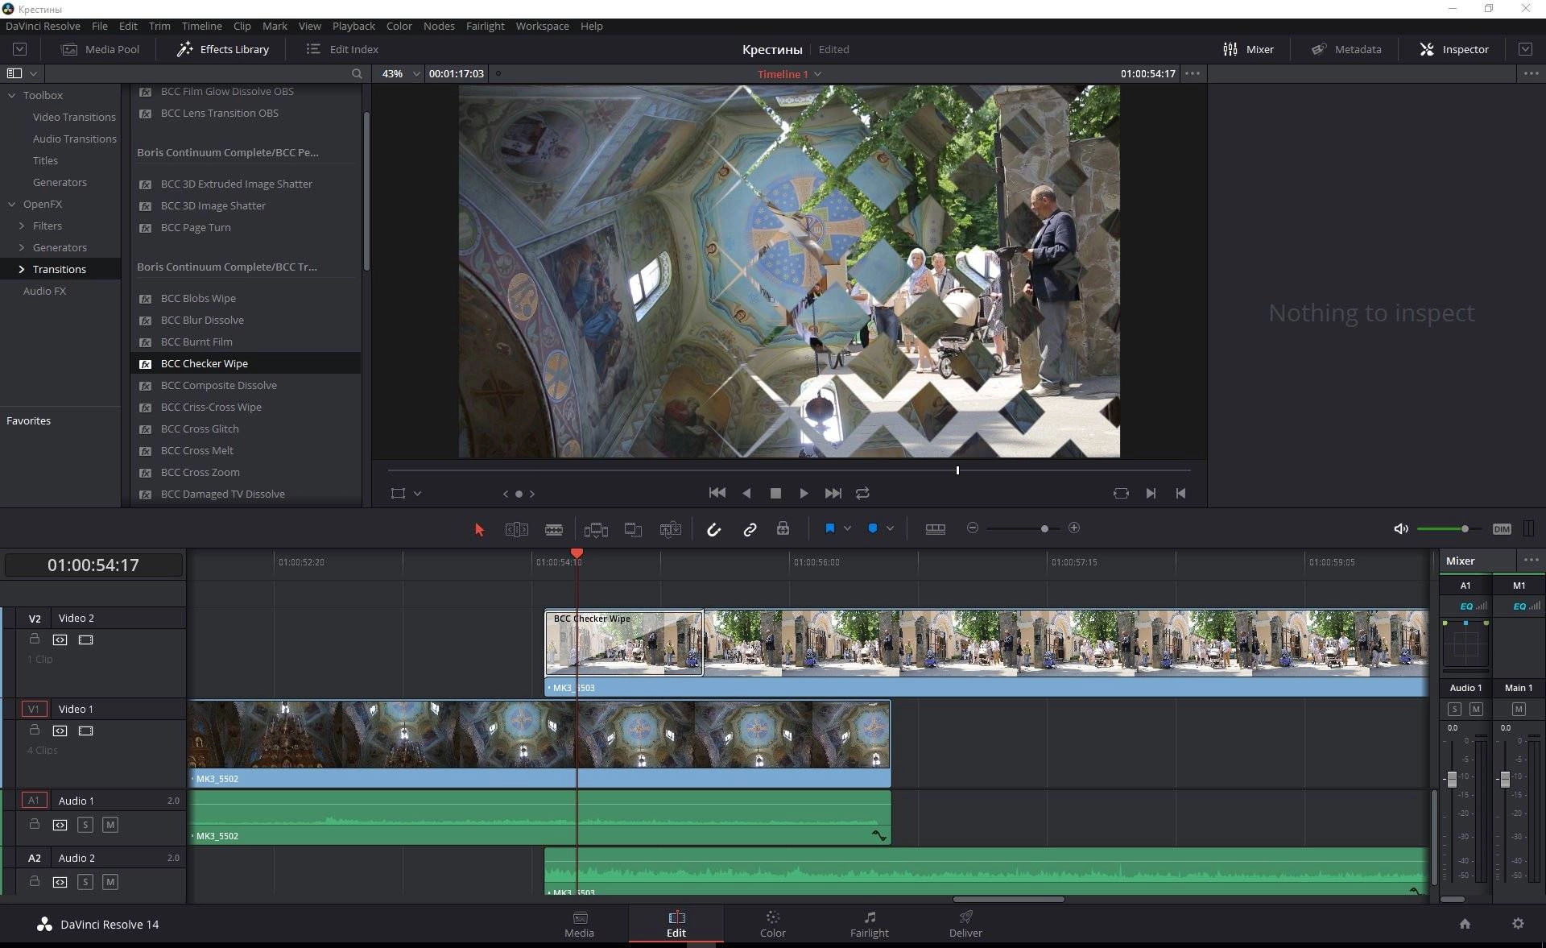Adjust the green monitor volume slider
Screen dimensions: 1546x948
coord(1465,529)
